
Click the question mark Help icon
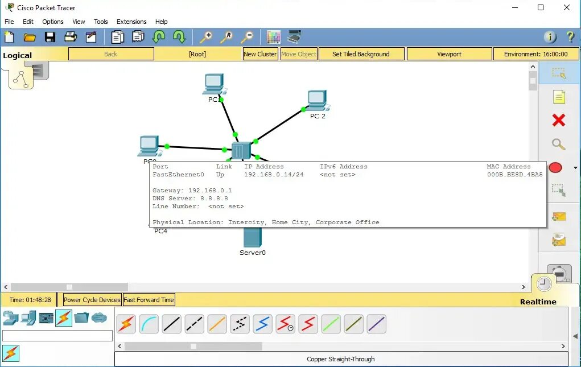tap(570, 37)
